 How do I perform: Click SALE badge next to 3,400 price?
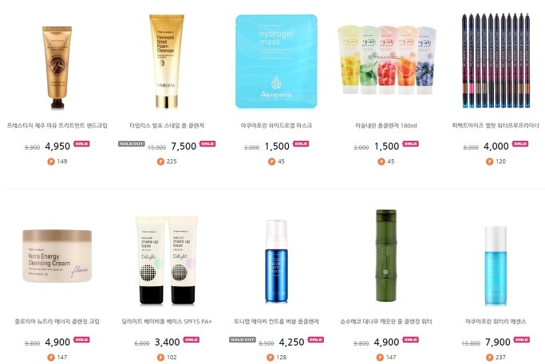[192, 340]
